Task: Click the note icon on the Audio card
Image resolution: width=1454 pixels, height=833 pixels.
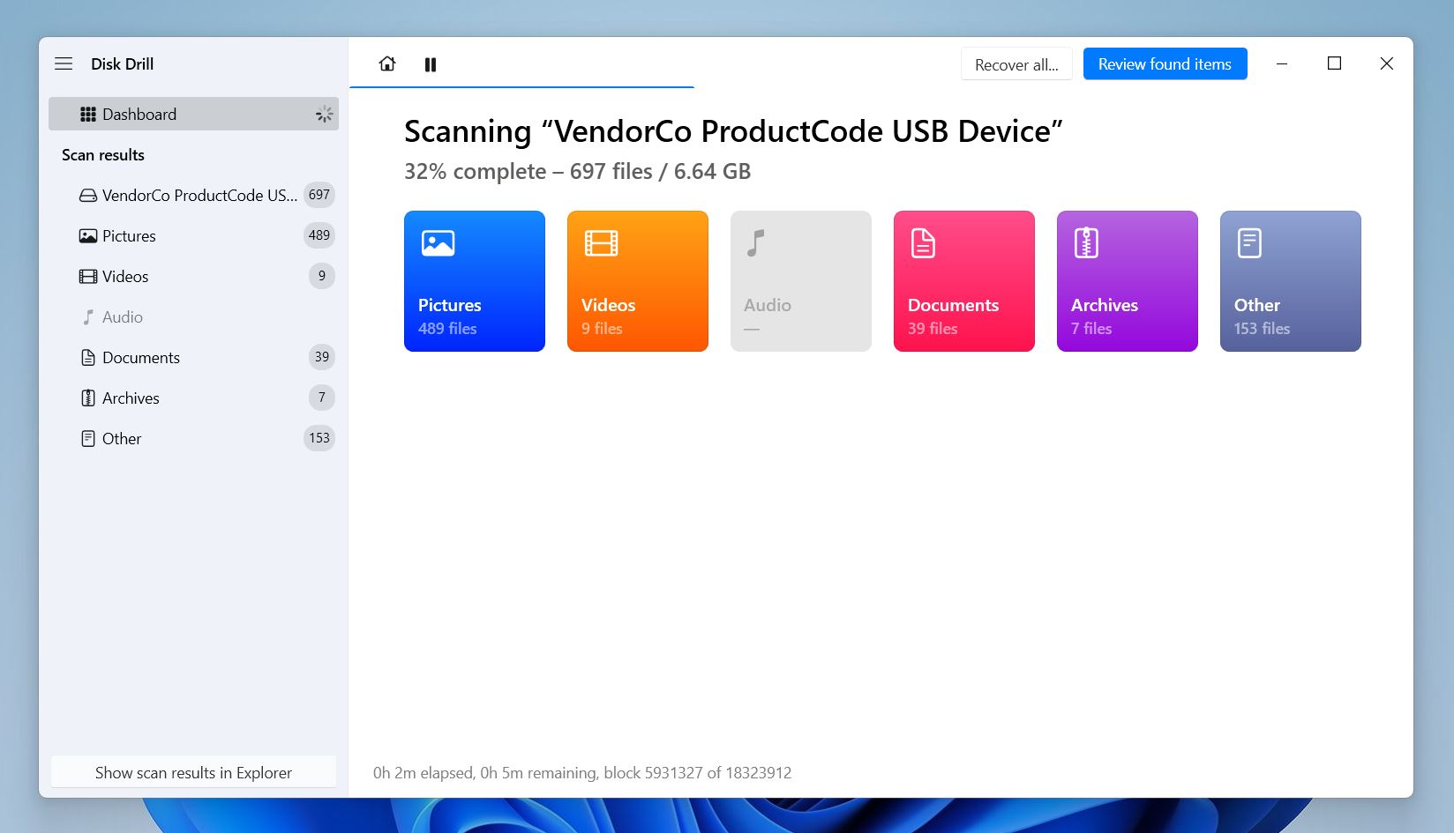Action: pos(756,242)
